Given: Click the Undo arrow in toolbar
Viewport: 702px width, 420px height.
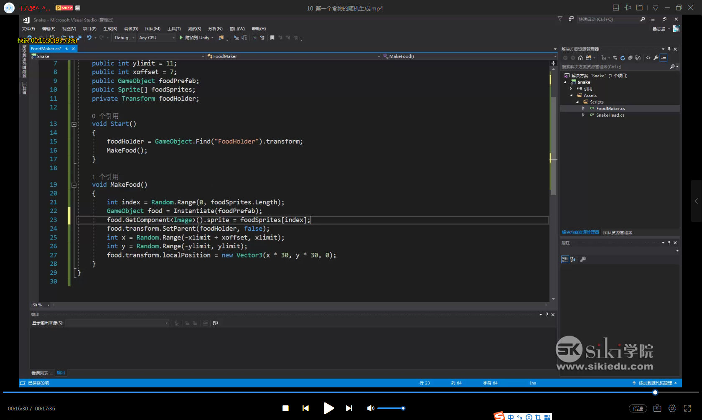Looking at the screenshot, I should coord(89,38).
